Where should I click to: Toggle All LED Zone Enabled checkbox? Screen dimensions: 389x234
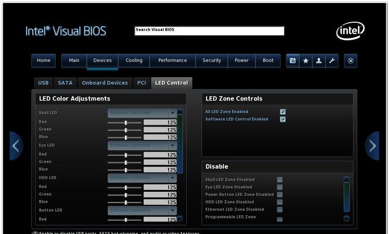click(x=283, y=112)
